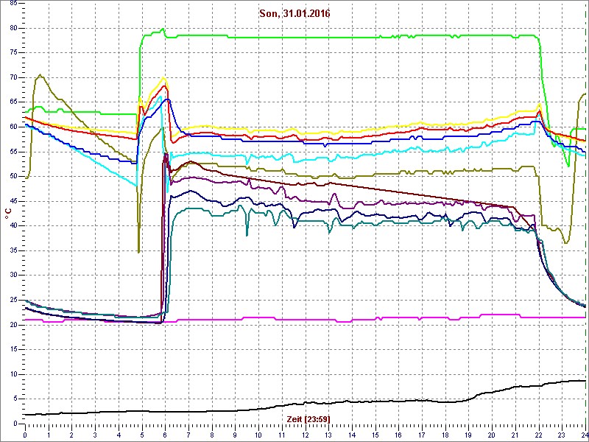Image resolution: width=589 pixels, height=442 pixels.
Task: Select the 35 tick label on temperature axis
Action: click(x=13, y=250)
